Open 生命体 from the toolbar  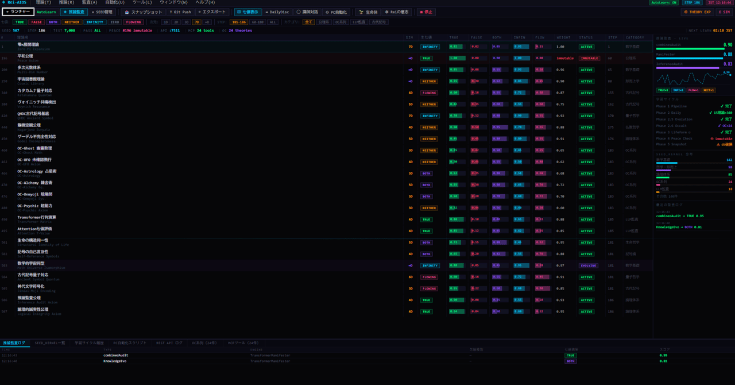pos(368,12)
